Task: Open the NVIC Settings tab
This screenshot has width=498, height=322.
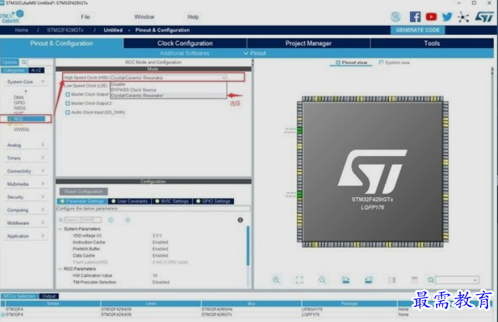Action: (172, 201)
